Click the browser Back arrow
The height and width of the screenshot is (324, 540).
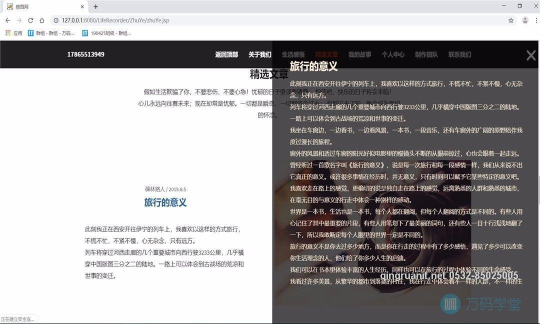click(x=7, y=20)
